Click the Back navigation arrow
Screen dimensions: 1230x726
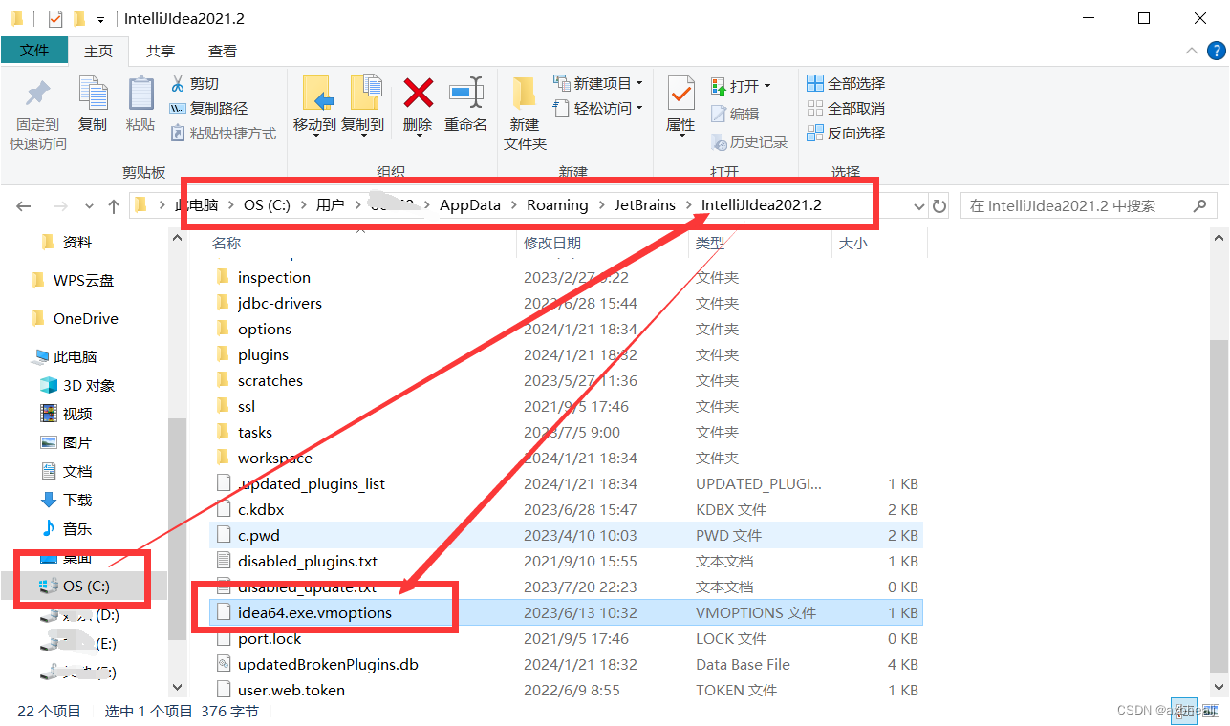24,205
